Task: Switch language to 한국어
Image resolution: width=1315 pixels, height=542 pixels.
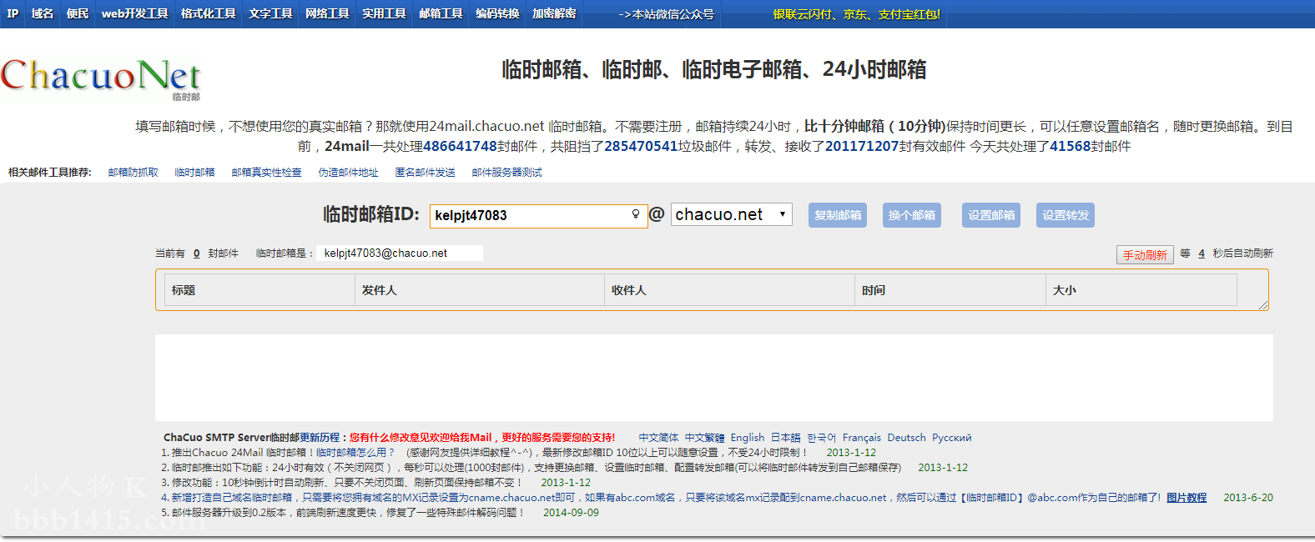Action: (822, 438)
